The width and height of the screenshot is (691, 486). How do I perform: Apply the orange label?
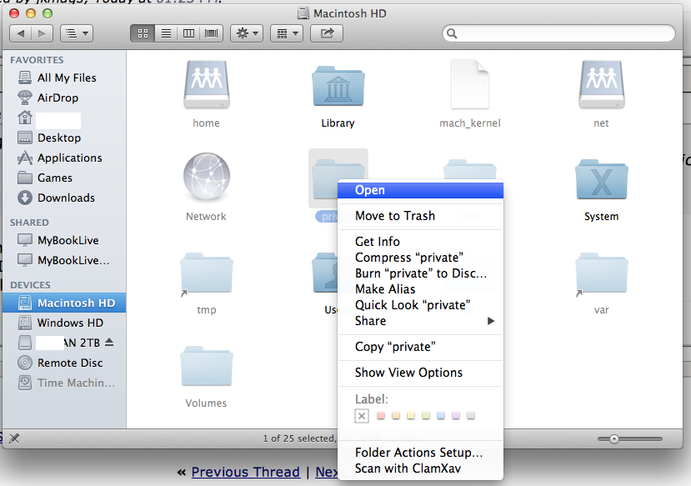pos(396,415)
